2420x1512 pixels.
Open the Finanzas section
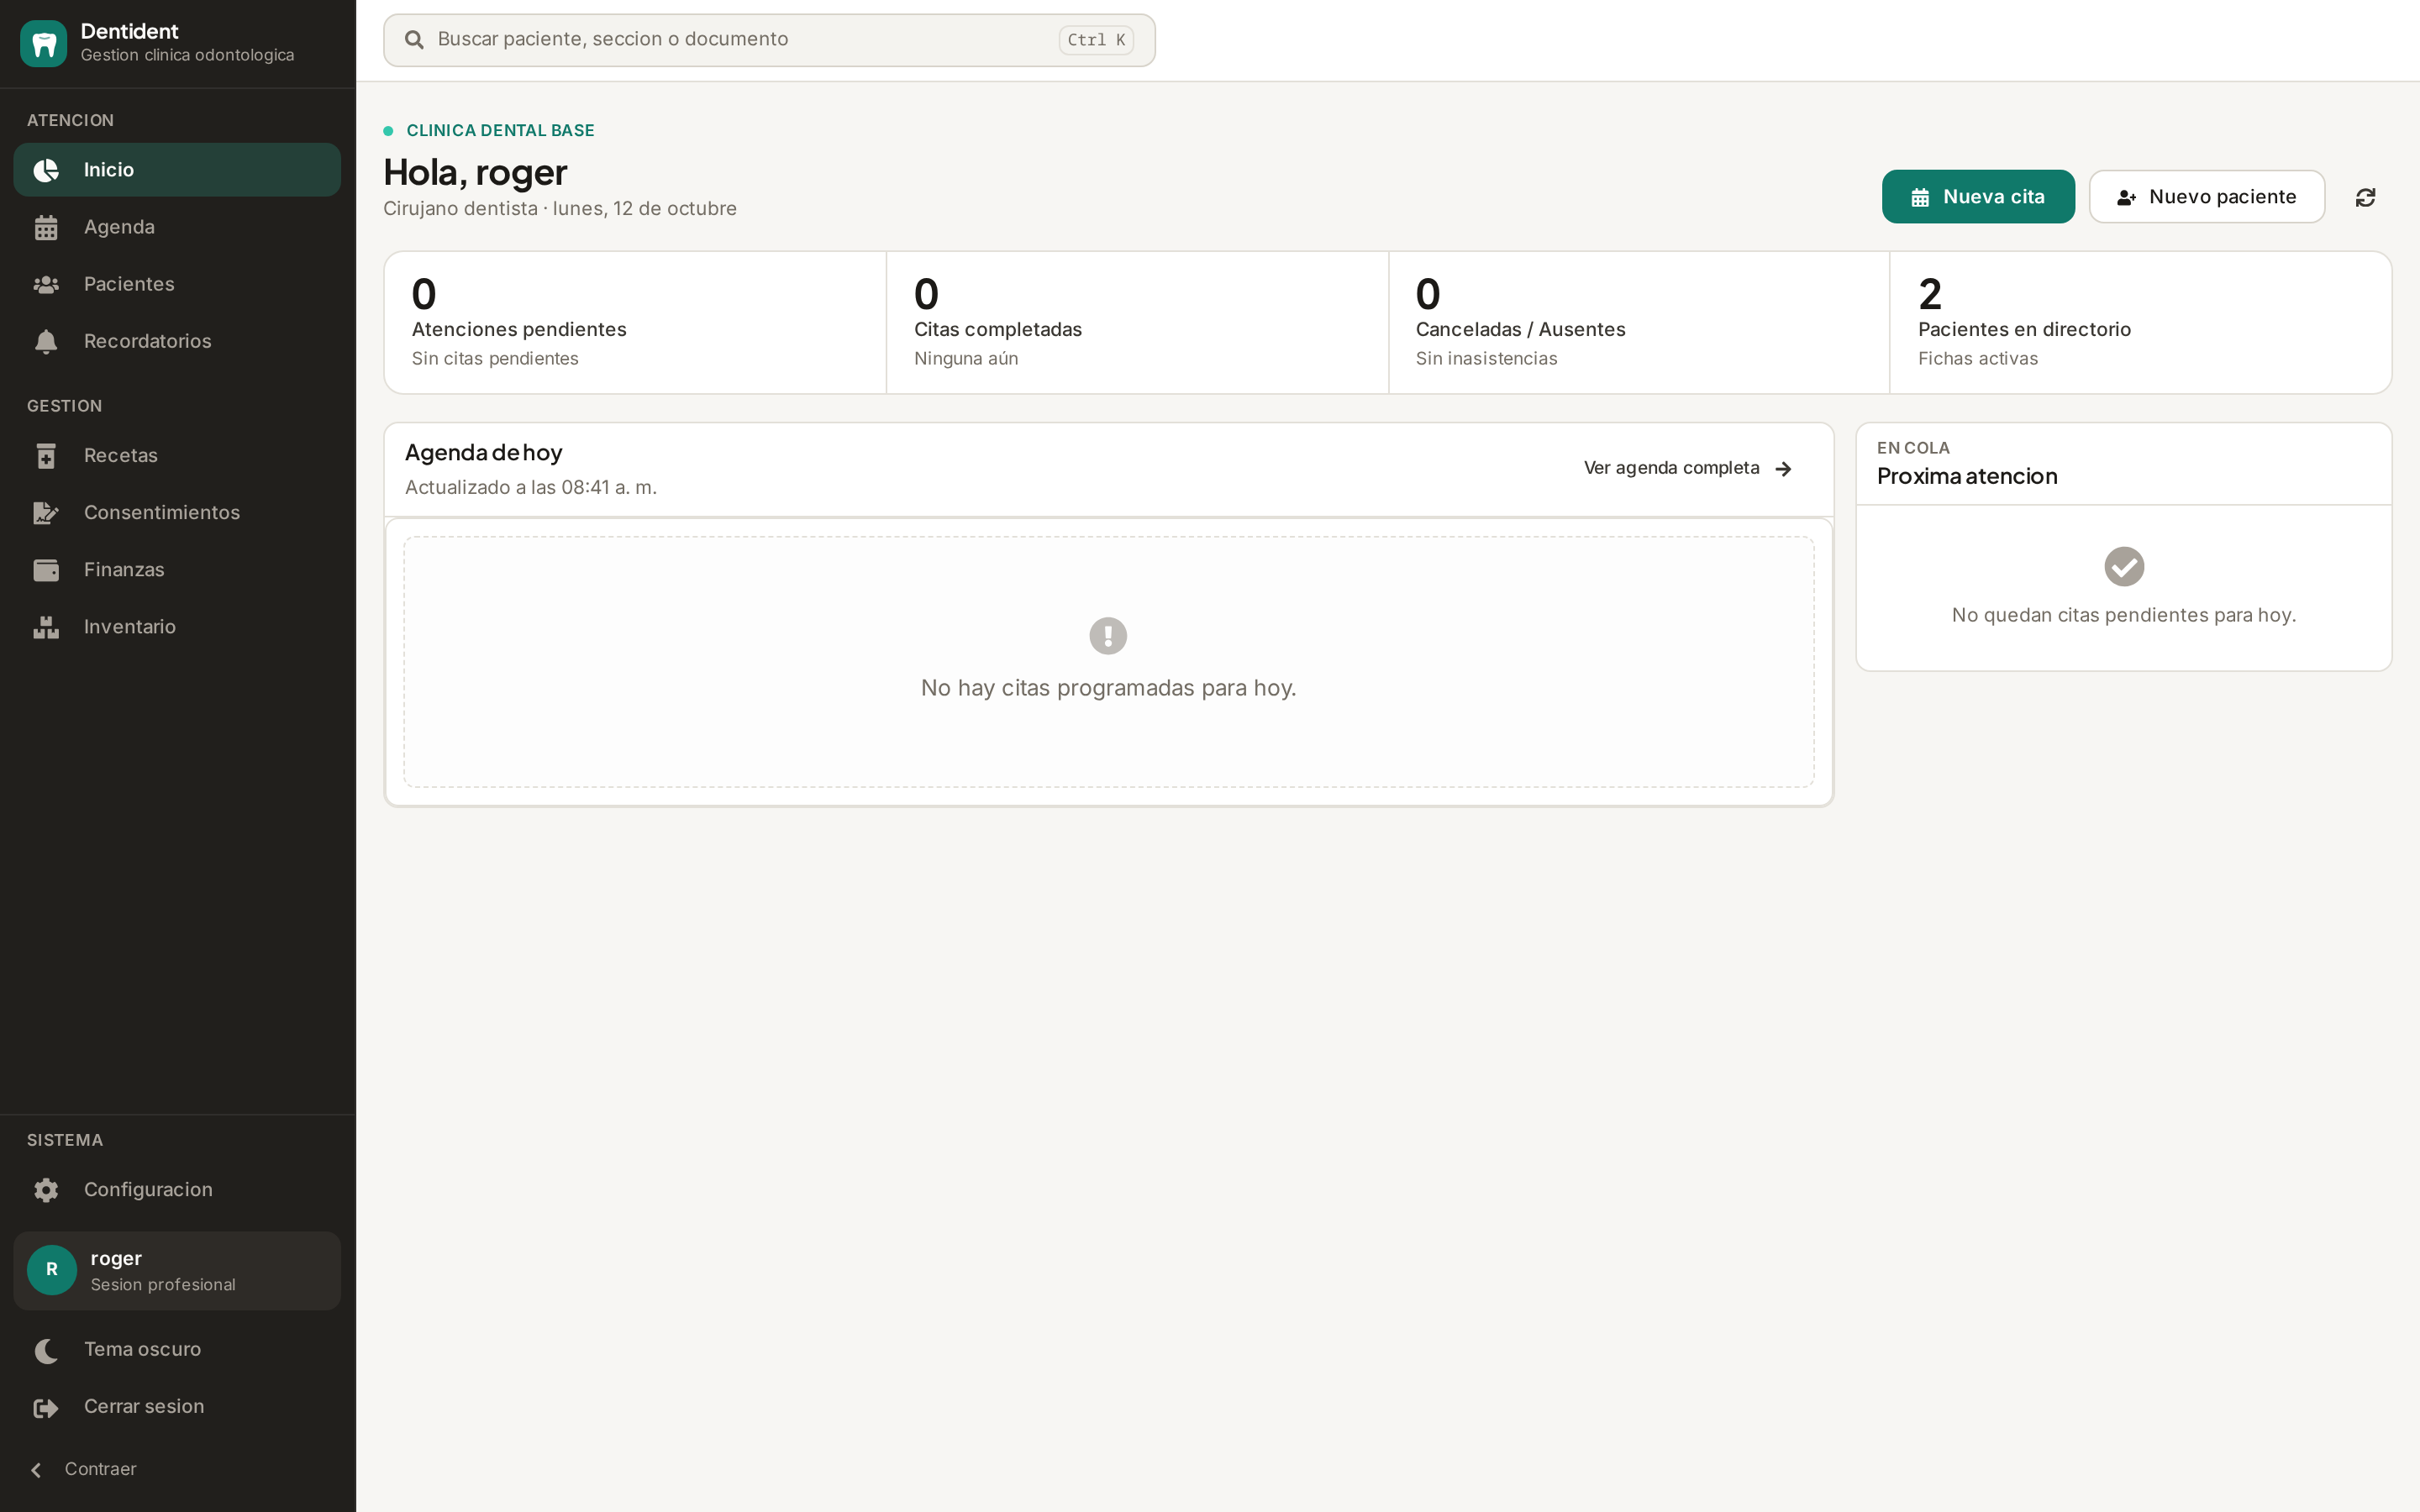(x=177, y=570)
